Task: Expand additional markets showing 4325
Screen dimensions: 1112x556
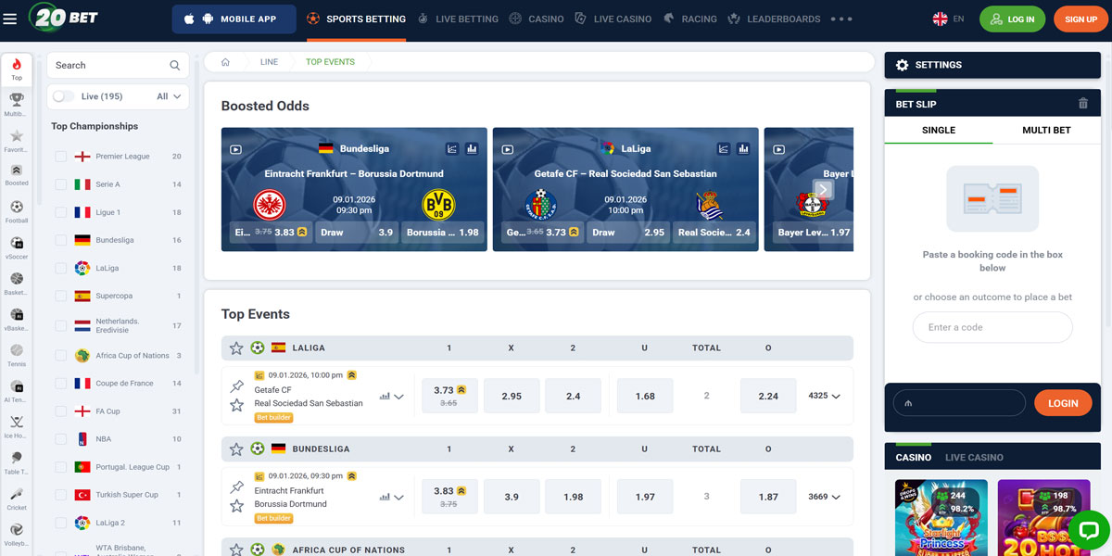Action: [823, 395]
